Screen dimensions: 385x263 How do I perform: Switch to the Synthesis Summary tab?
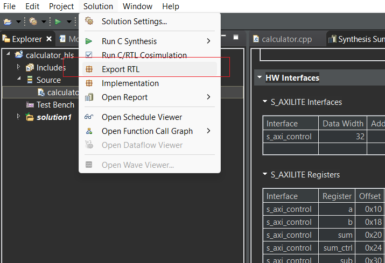tap(357, 39)
